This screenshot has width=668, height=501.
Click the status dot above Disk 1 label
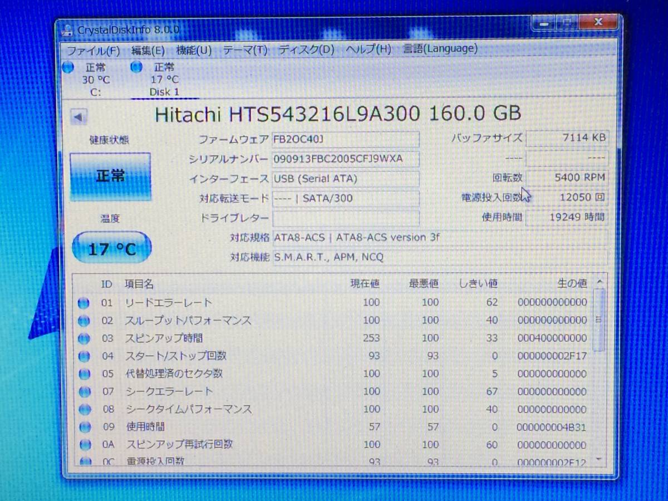point(136,67)
